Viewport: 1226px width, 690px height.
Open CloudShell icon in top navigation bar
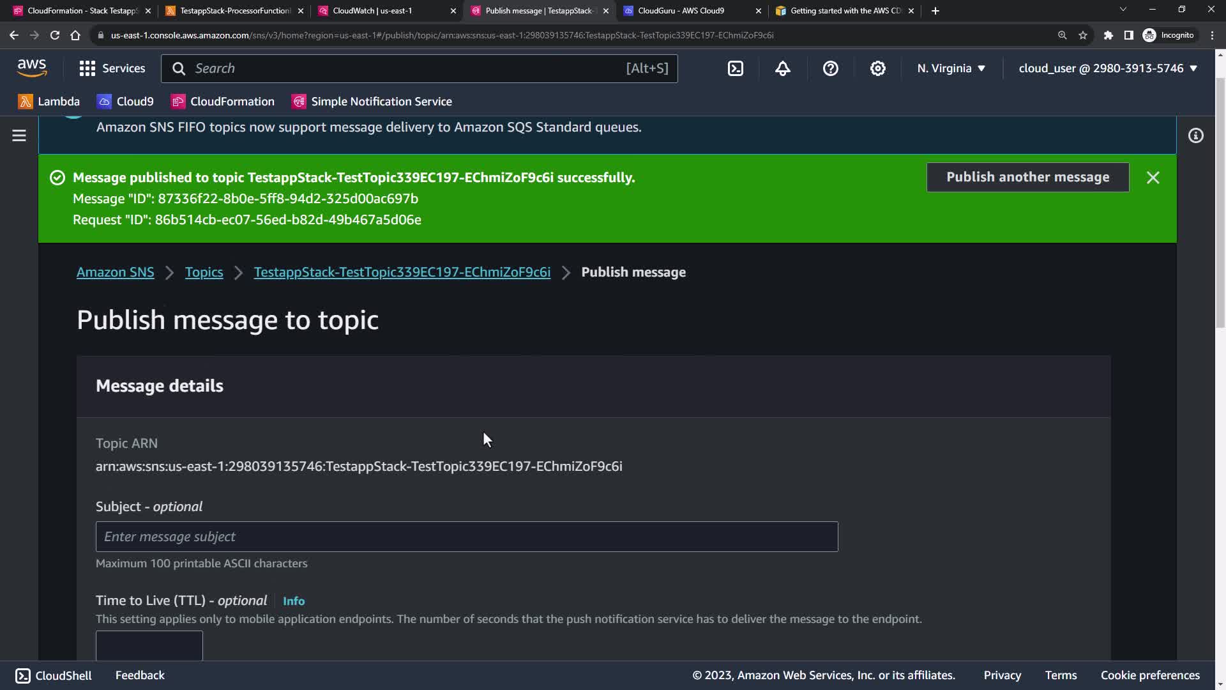click(x=736, y=68)
